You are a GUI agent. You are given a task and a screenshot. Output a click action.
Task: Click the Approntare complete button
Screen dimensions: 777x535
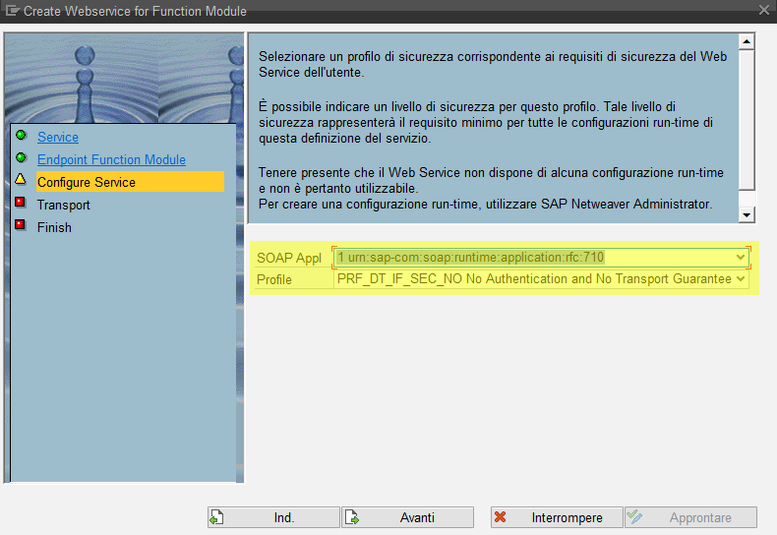pyautogui.click(x=690, y=517)
